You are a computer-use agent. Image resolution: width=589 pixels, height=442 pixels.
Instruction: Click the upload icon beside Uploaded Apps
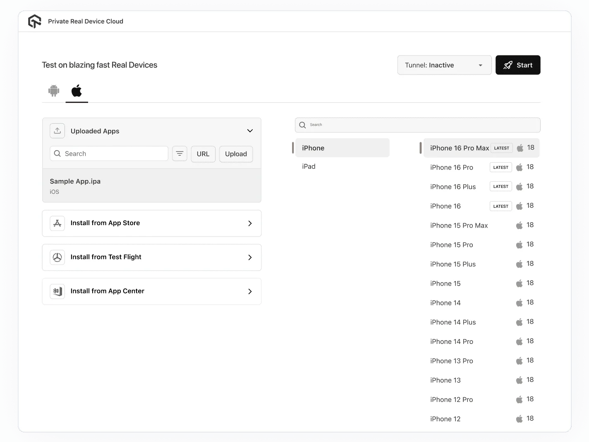57,131
